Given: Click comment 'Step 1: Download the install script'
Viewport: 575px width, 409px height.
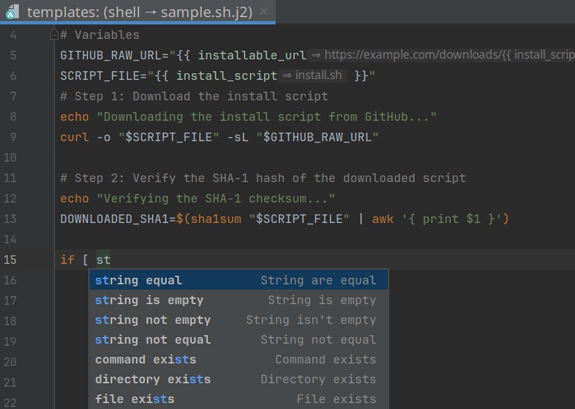Looking at the screenshot, I should point(195,96).
